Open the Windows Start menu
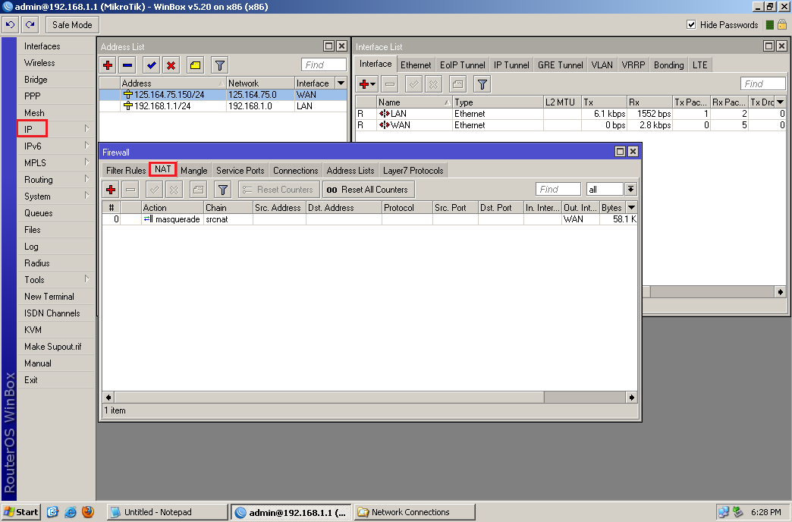792x522 pixels. tap(21, 512)
